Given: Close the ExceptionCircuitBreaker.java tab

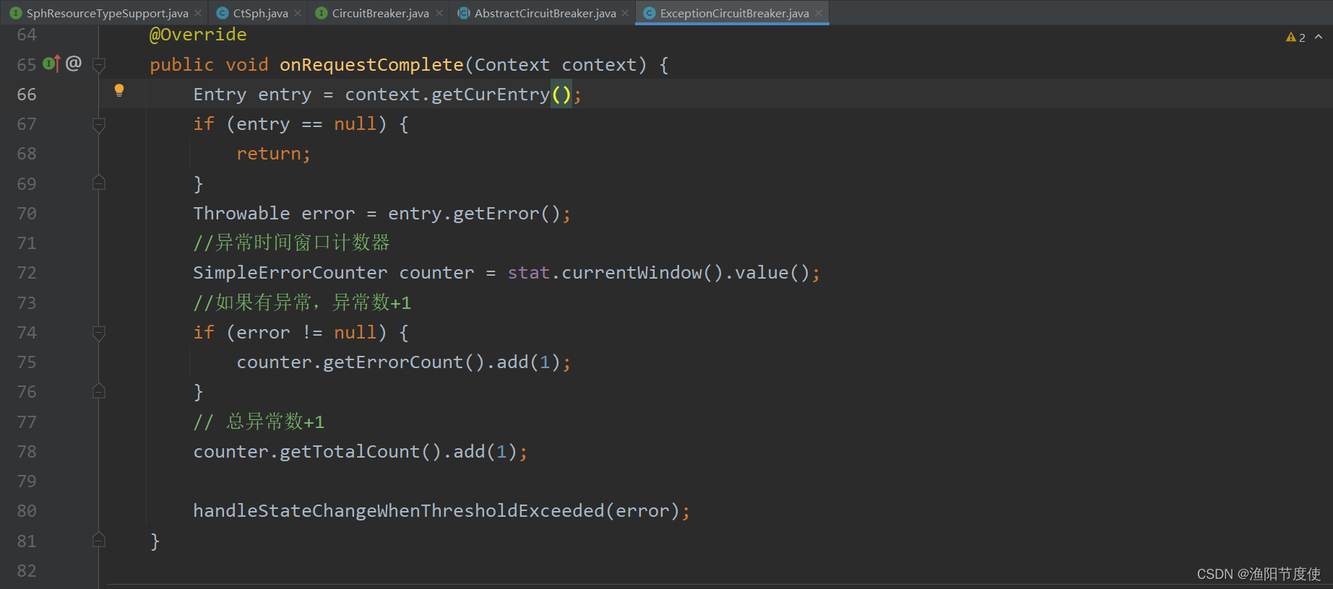Looking at the screenshot, I should 819,13.
